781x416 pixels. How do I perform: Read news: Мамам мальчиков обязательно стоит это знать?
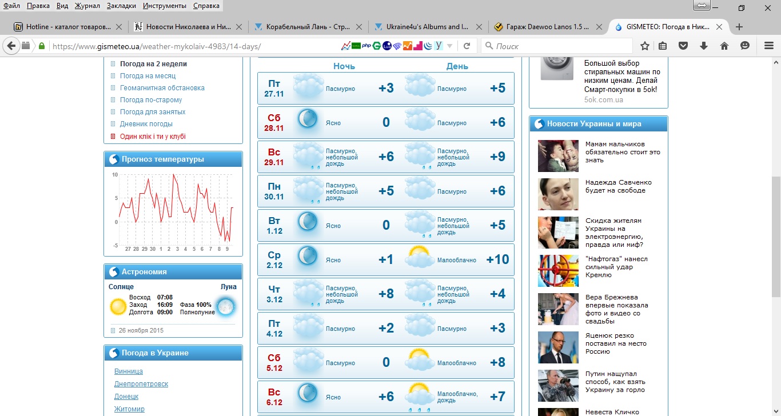click(623, 152)
